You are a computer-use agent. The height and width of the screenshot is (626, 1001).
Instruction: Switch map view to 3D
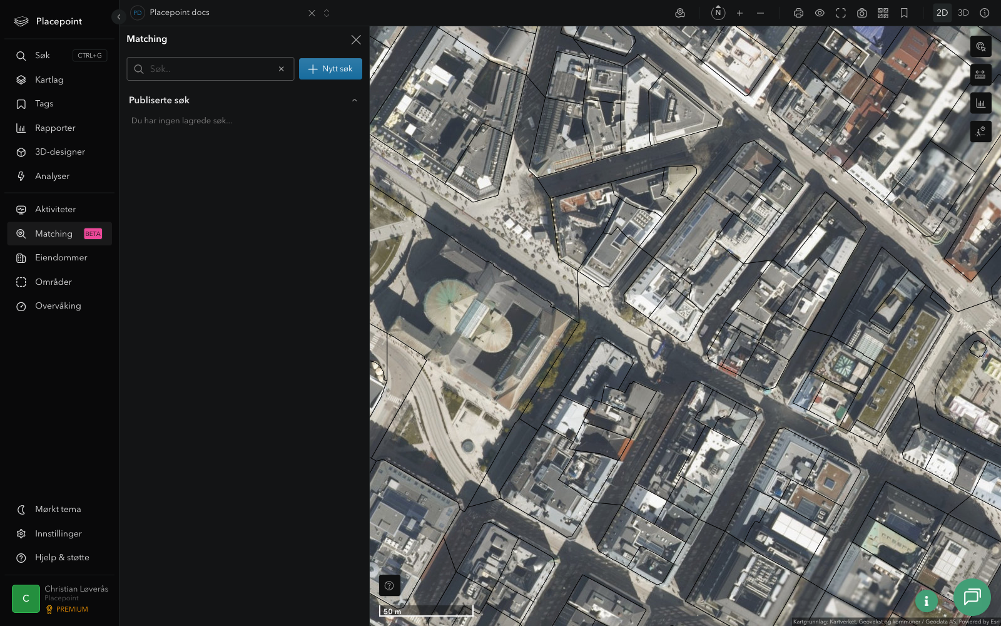click(x=963, y=13)
